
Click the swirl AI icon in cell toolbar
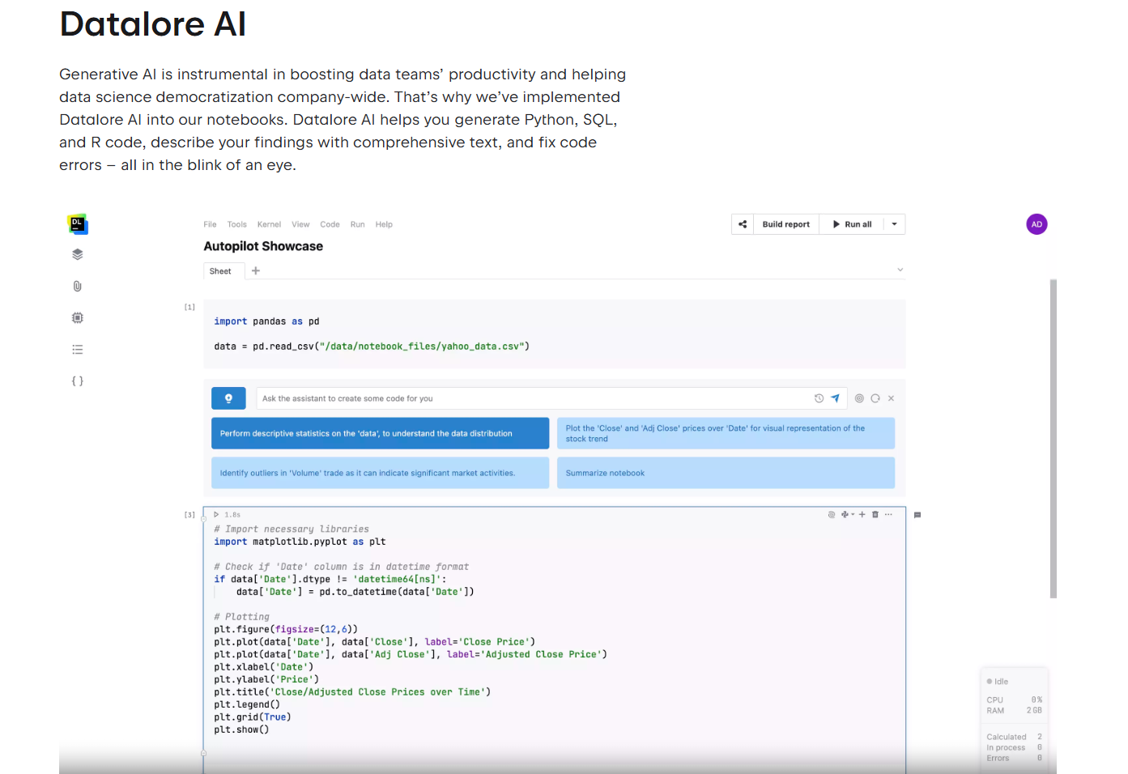tap(832, 514)
